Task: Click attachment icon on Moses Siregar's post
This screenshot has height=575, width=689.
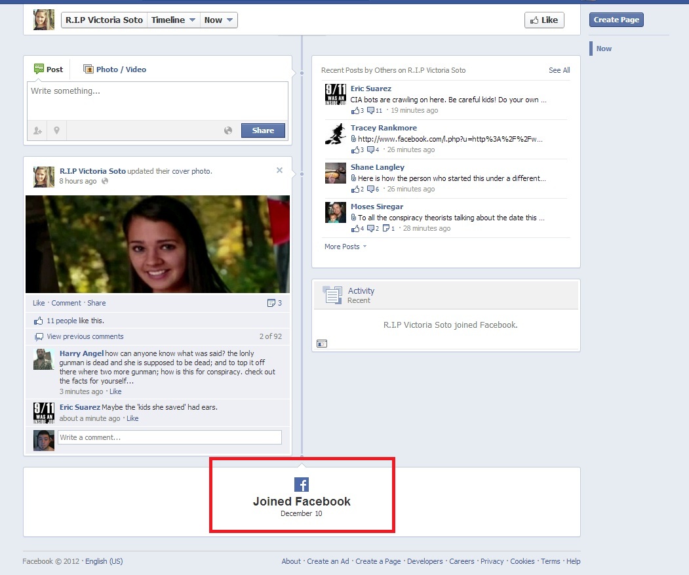Action: tap(353, 218)
